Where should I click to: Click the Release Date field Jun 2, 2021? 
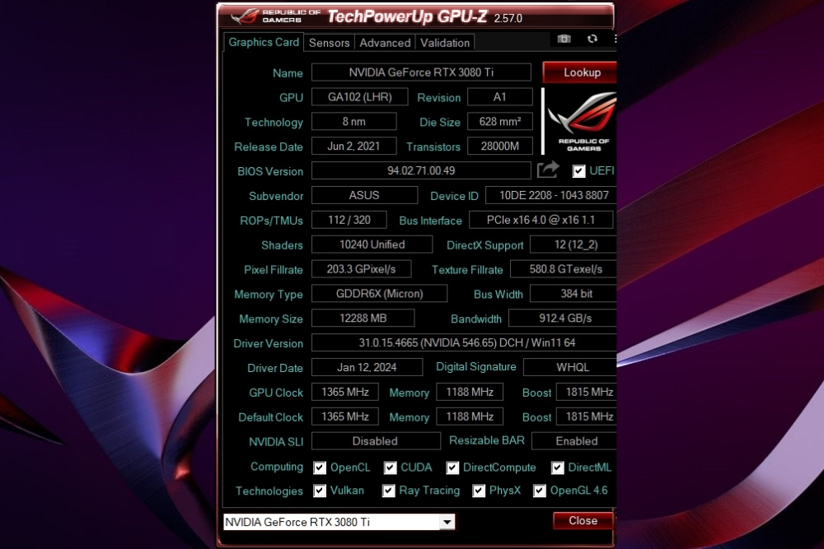click(x=353, y=146)
